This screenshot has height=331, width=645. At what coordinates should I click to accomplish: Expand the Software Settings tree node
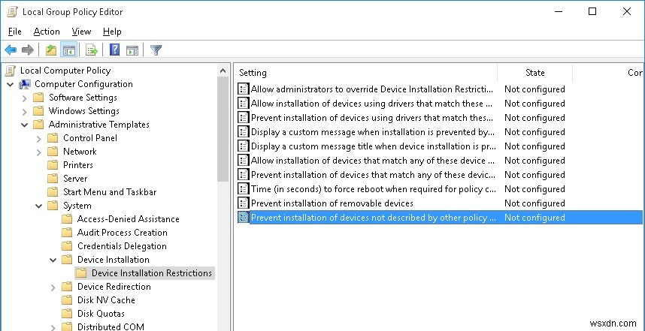tap(24, 98)
